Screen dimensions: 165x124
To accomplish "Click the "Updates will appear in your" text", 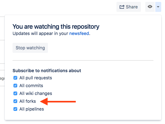I will click(x=40, y=33).
